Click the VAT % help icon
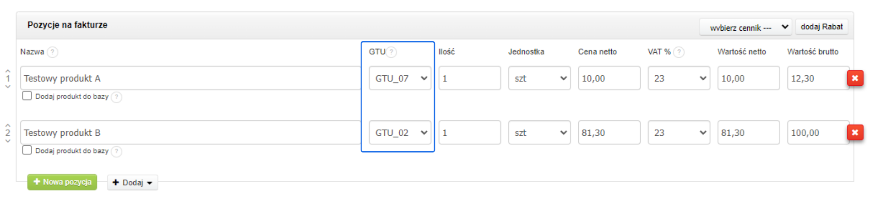This screenshot has width=870, height=203. pyautogui.click(x=679, y=52)
